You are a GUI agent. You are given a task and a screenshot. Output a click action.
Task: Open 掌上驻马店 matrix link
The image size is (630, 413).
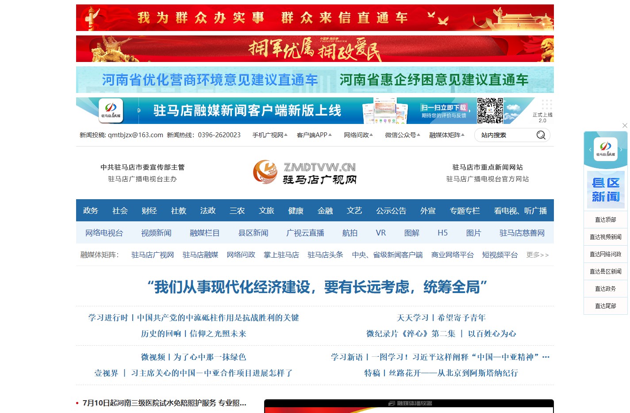281,255
